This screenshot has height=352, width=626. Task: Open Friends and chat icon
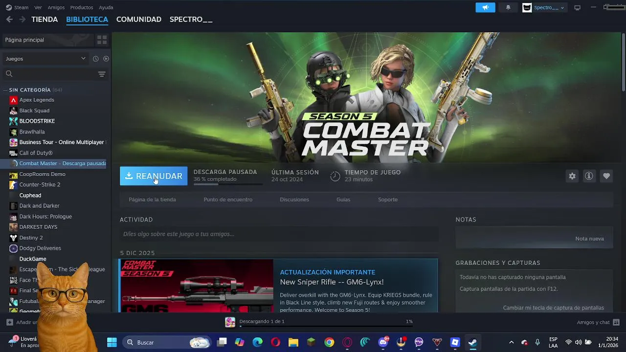click(616, 322)
